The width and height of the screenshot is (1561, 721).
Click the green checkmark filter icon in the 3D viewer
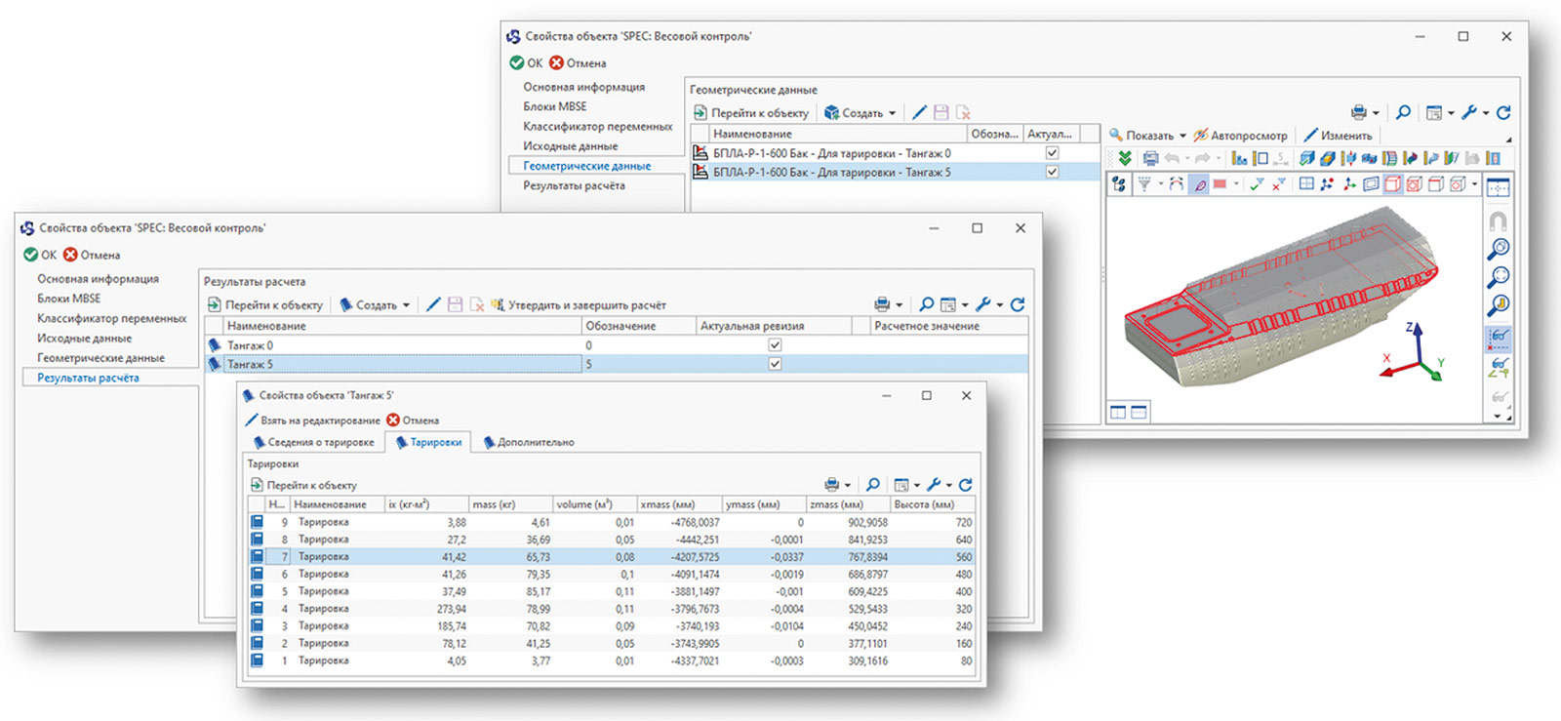point(1257,184)
